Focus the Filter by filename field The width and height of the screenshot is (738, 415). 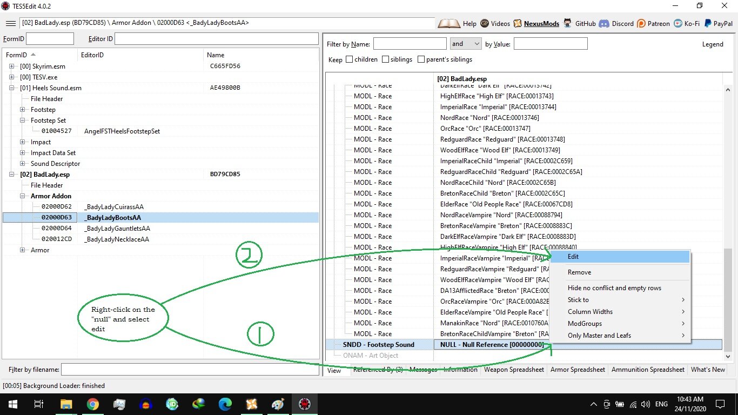[190, 370]
